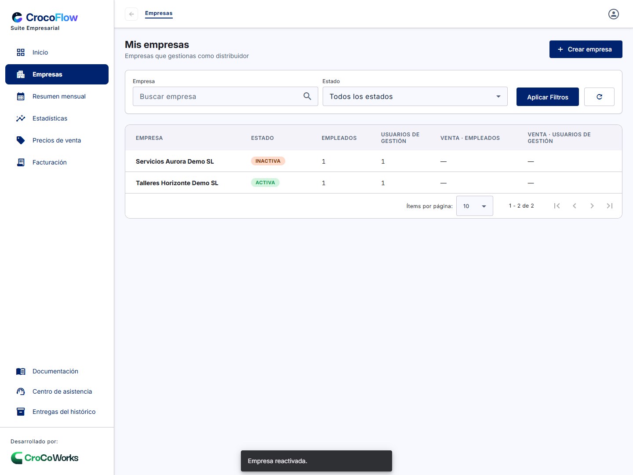This screenshot has width=633, height=475.
Task: Click the Inicio dashboard icon
Action: [x=21, y=52]
